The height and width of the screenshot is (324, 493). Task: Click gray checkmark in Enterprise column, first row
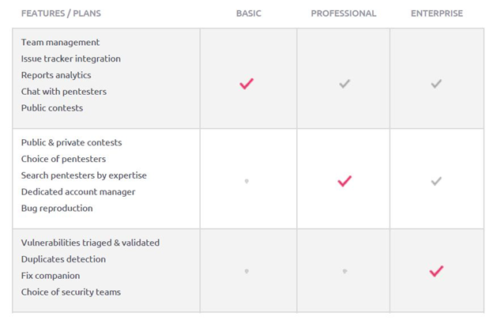pyautogui.click(x=436, y=83)
